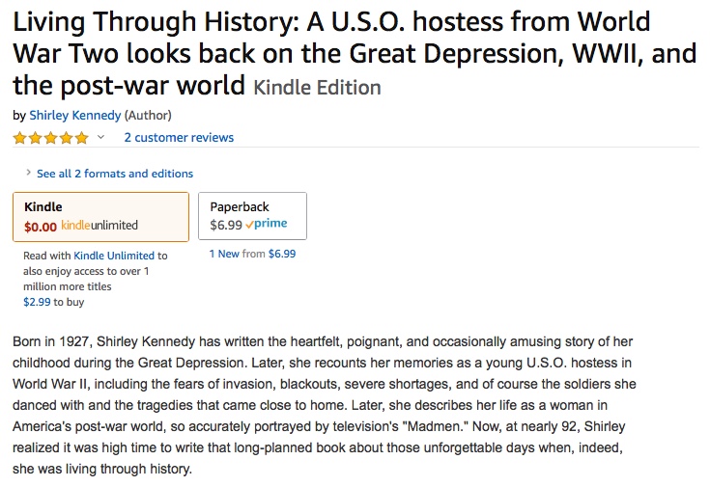
Task: Click the prime checkmark logo
Action: click(x=267, y=225)
